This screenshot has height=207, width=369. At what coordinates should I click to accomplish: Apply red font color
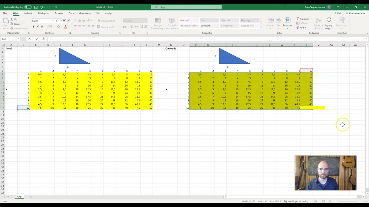[x=65, y=27]
